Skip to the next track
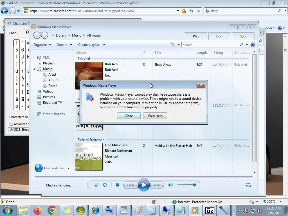The image size is (288, 216). tap(157, 185)
